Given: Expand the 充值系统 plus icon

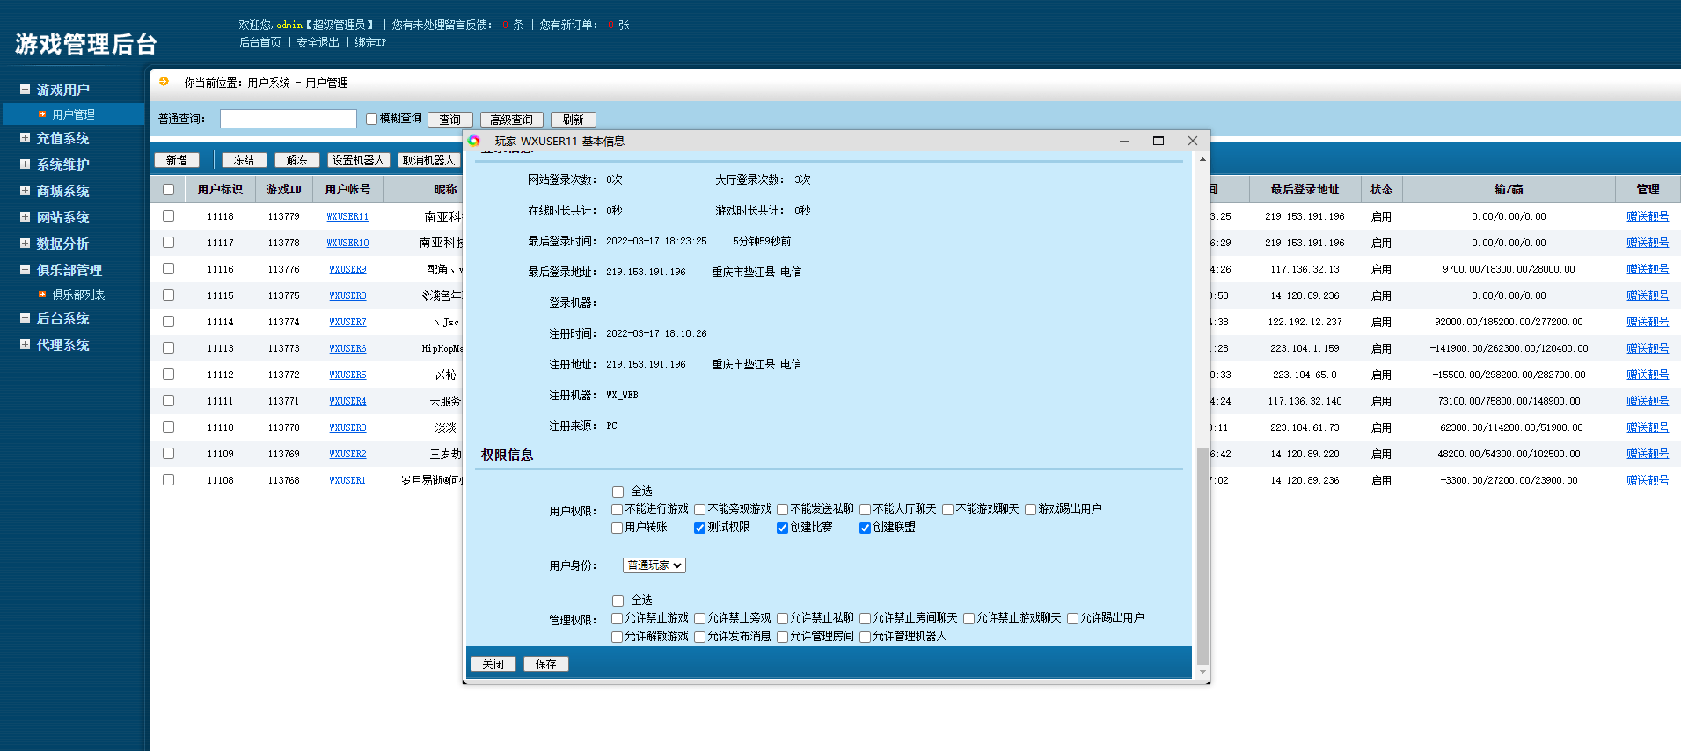Looking at the screenshot, I should pyautogui.click(x=25, y=138).
